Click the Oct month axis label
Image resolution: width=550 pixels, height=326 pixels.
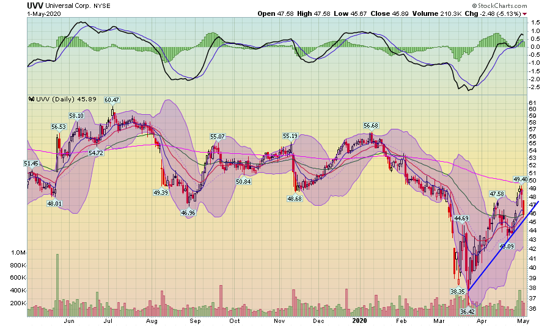coord(235,321)
